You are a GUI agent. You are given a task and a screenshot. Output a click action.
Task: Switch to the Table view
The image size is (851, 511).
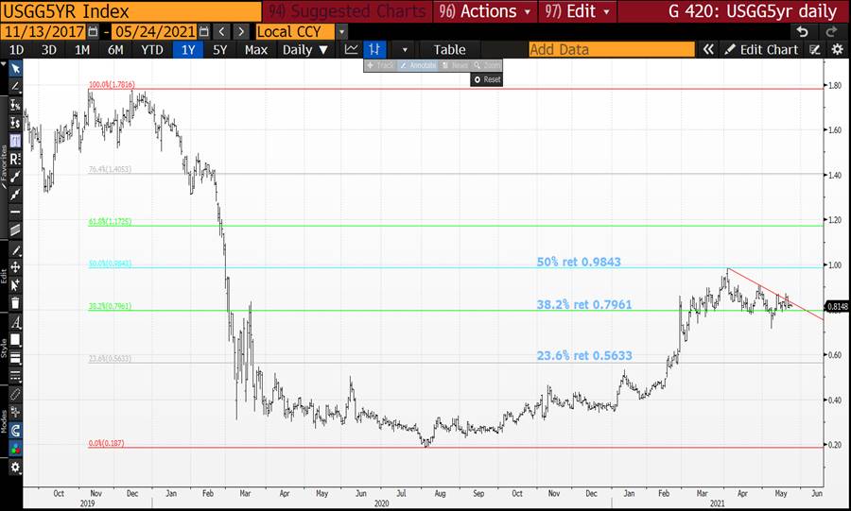click(x=449, y=49)
